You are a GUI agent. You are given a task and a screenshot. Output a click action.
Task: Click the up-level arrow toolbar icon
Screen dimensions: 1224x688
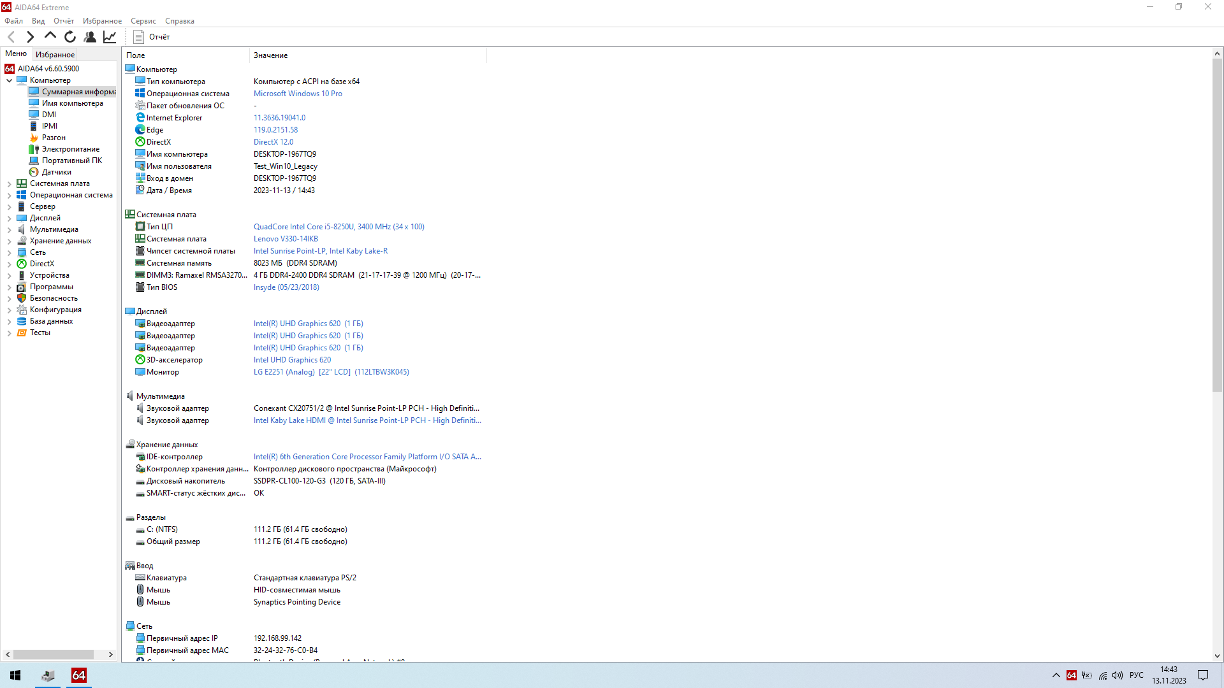pyautogui.click(x=50, y=36)
